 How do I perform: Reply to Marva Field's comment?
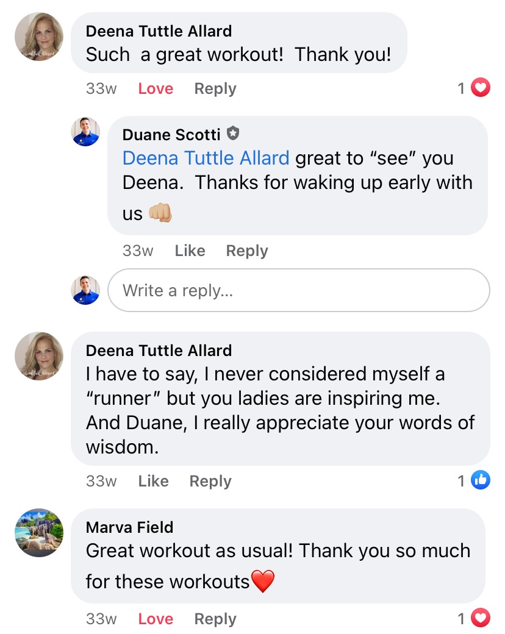(215, 619)
